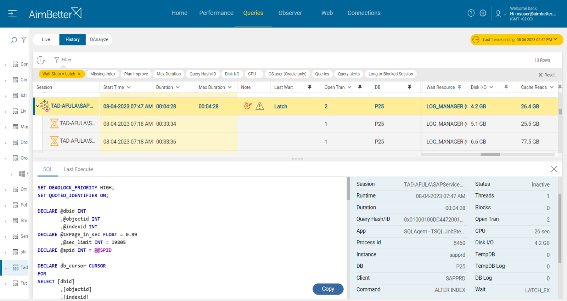Go to the Home menu
Screen dimensions: 567x301
[179, 13]
